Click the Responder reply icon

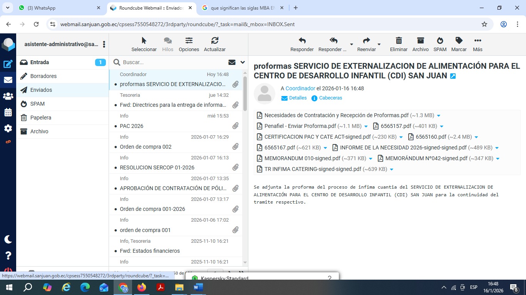[x=302, y=41]
